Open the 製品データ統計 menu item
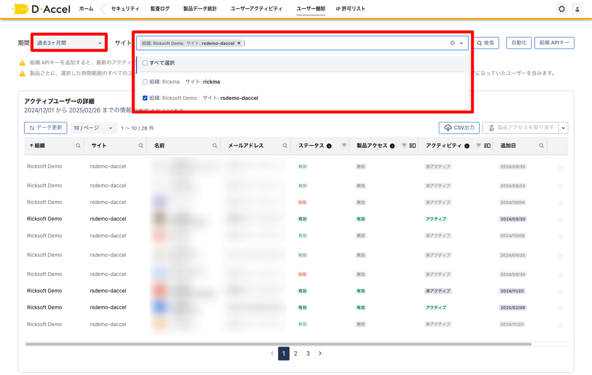 click(200, 9)
